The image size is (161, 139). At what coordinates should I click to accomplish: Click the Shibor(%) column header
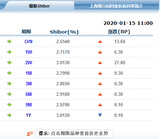64,32
